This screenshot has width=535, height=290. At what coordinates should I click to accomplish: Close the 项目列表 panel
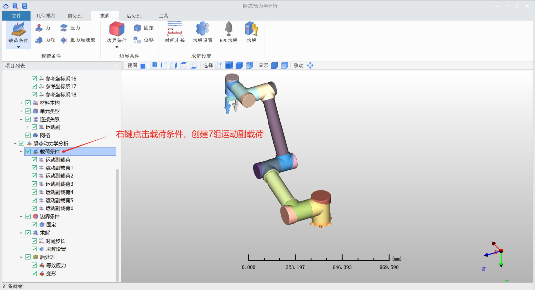[x=115, y=66]
